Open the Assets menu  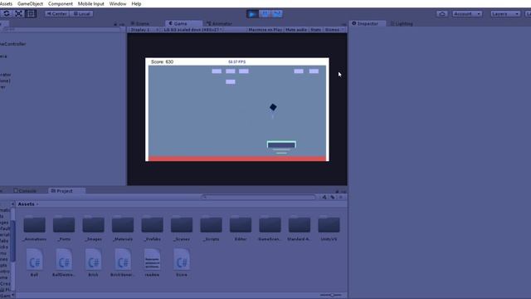coord(6,3)
